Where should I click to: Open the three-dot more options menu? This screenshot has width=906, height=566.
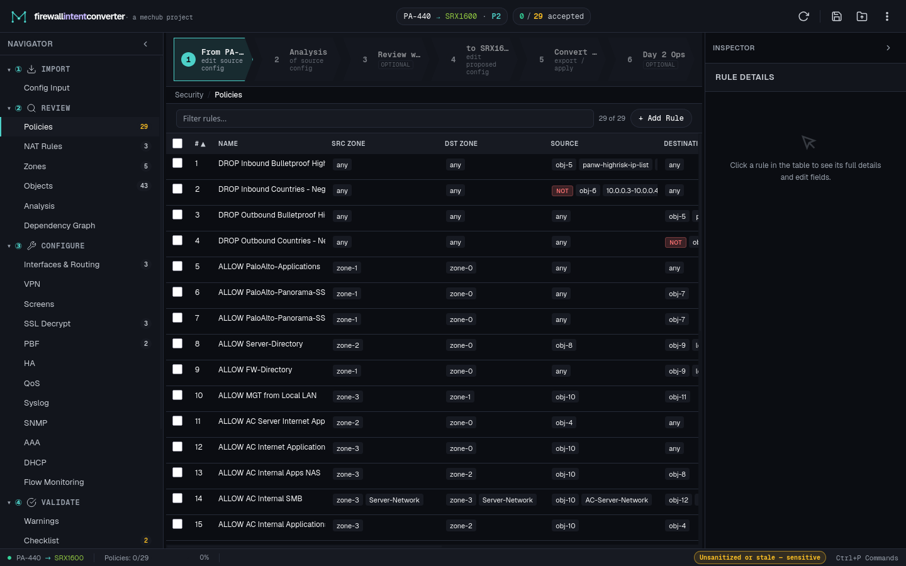[887, 16]
